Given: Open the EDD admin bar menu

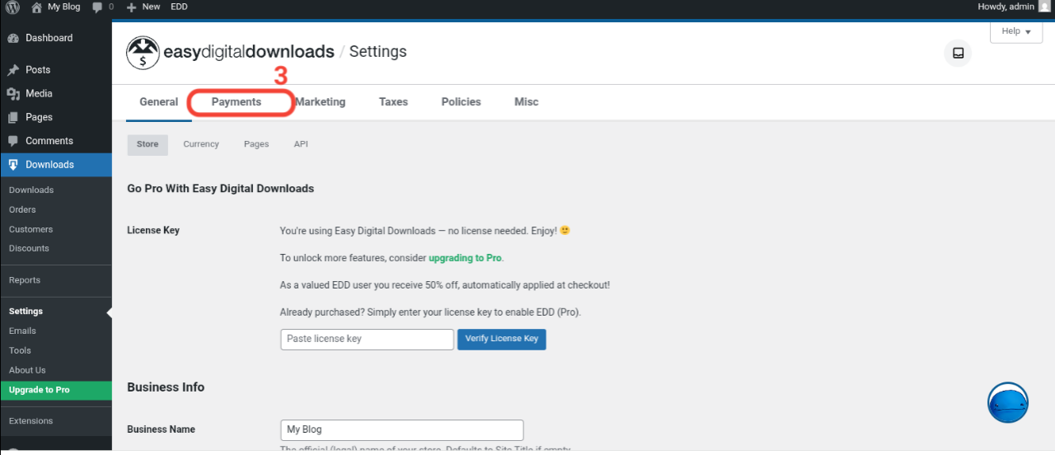Looking at the screenshot, I should pos(179,7).
